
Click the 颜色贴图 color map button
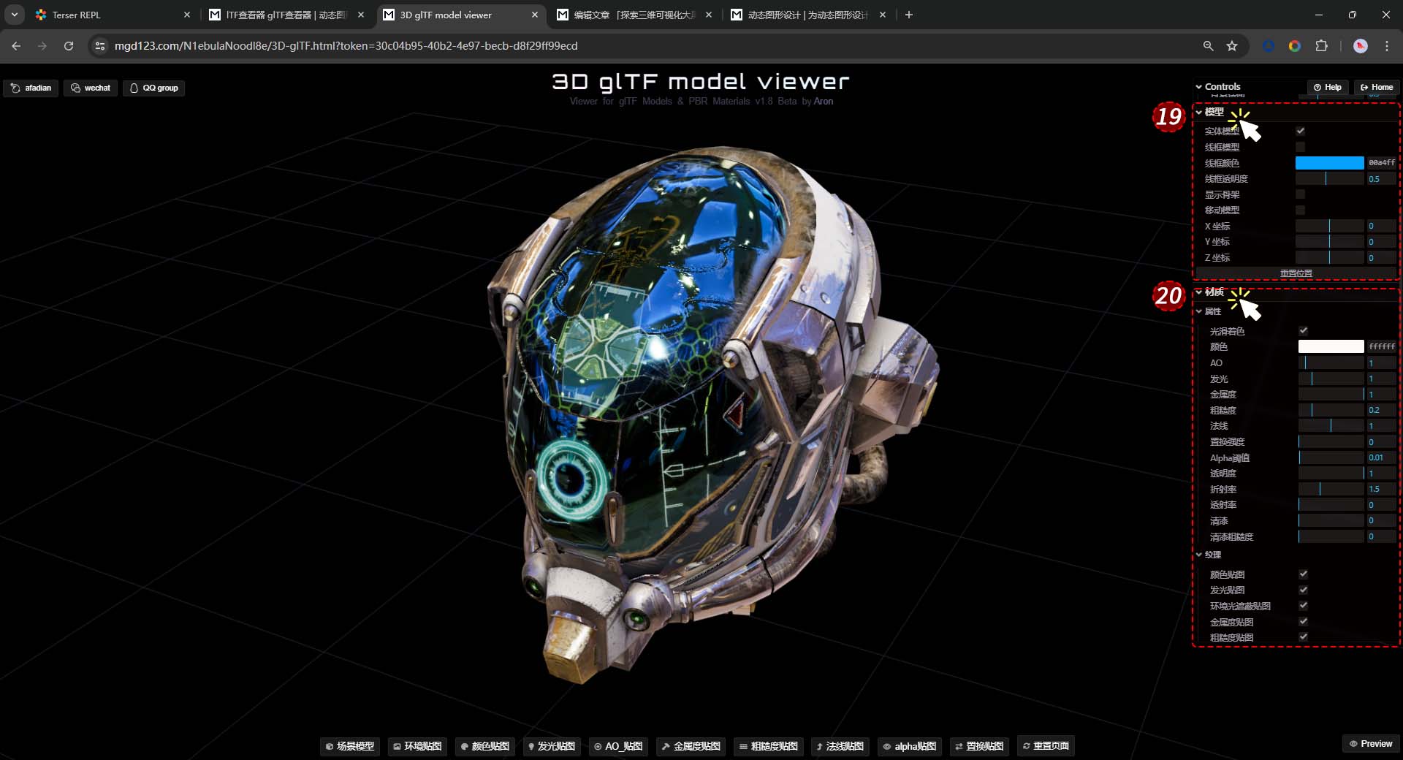pyautogui.click(x=485, y=746)
